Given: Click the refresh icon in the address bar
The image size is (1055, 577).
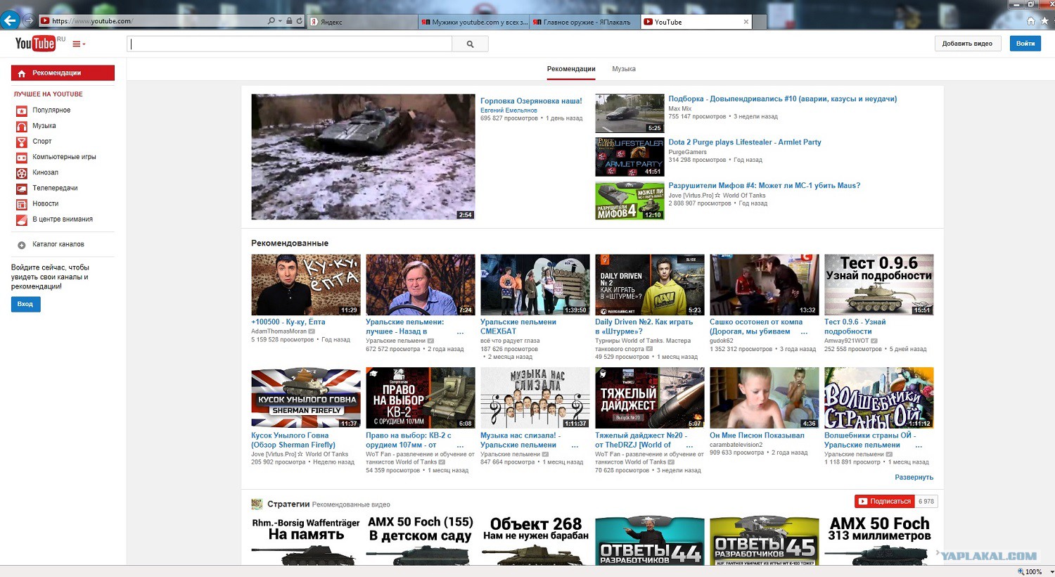Looking at the screenshot, I should pyautogui.click(x=299, y=21).
